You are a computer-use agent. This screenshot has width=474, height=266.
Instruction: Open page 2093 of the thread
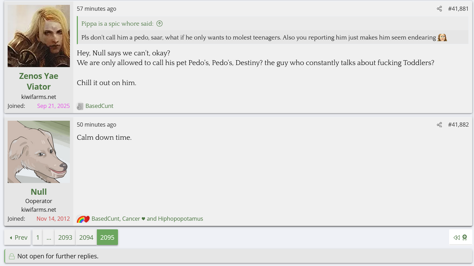point(65,237)
